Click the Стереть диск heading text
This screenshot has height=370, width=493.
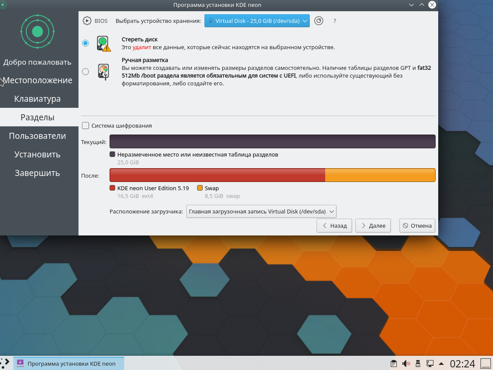(140, 39)
